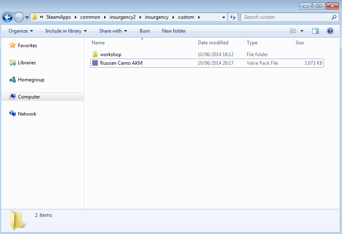This screenshot has width=342, height=234.
Task: Minimize the Explorer window
Action: pos(306,6)
